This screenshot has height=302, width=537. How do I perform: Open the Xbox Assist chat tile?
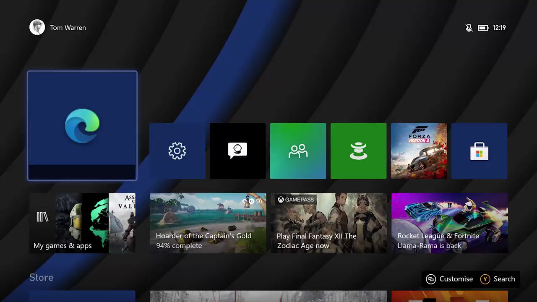pyautogui.click(x=237, y=151)
